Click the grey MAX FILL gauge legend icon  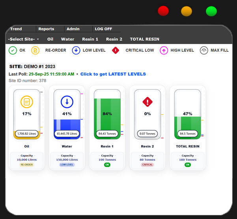tap(204, 50)
